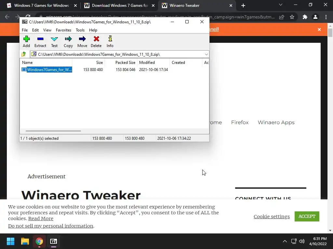Open the Read More cookie link
Viewport: 333px width, 249px height.
[41, 219]
